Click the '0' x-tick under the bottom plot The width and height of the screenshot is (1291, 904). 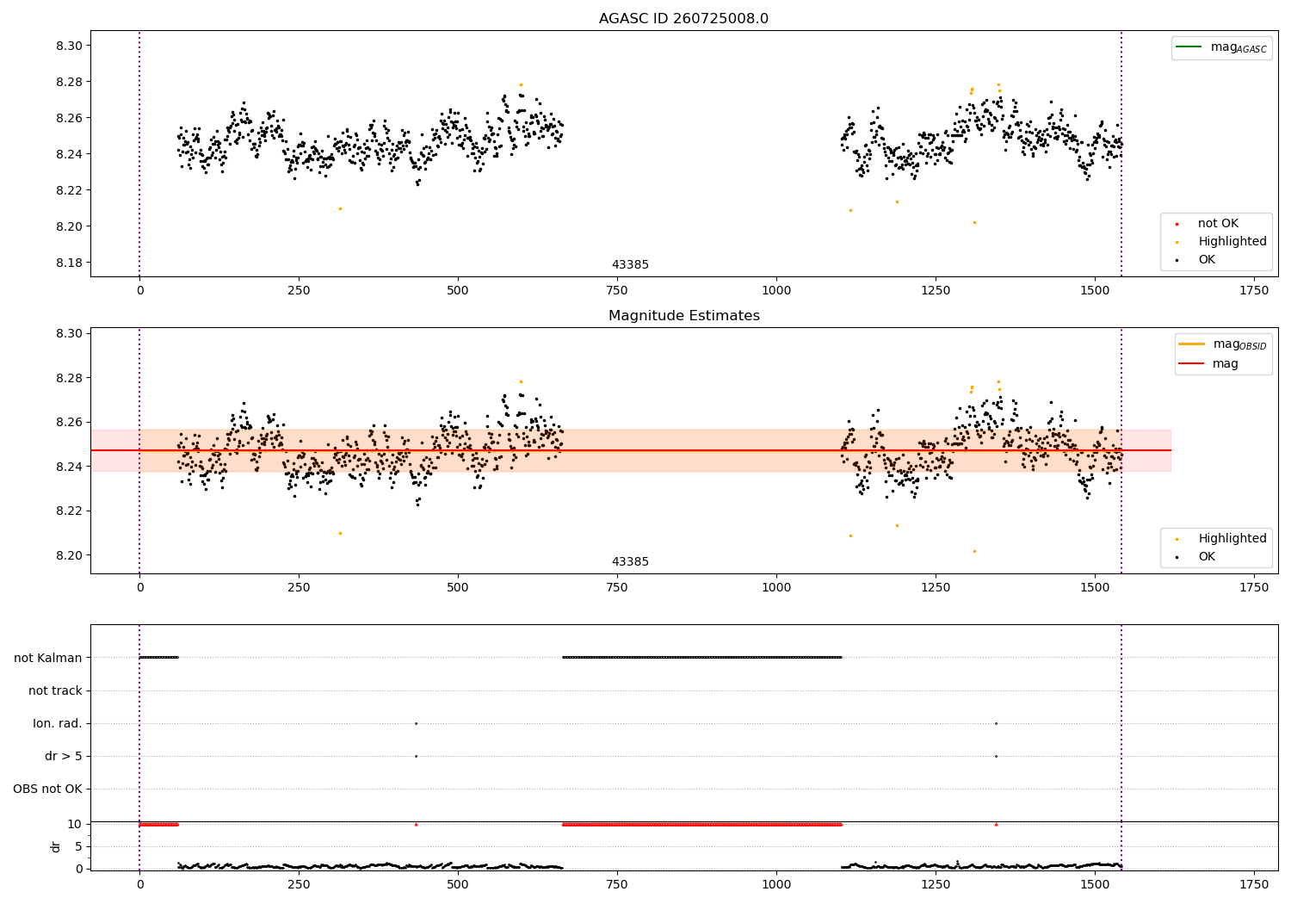click(139, 884)
